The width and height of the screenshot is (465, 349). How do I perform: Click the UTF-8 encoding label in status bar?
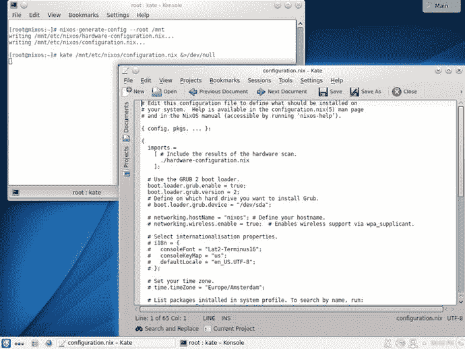pos(455,318)
